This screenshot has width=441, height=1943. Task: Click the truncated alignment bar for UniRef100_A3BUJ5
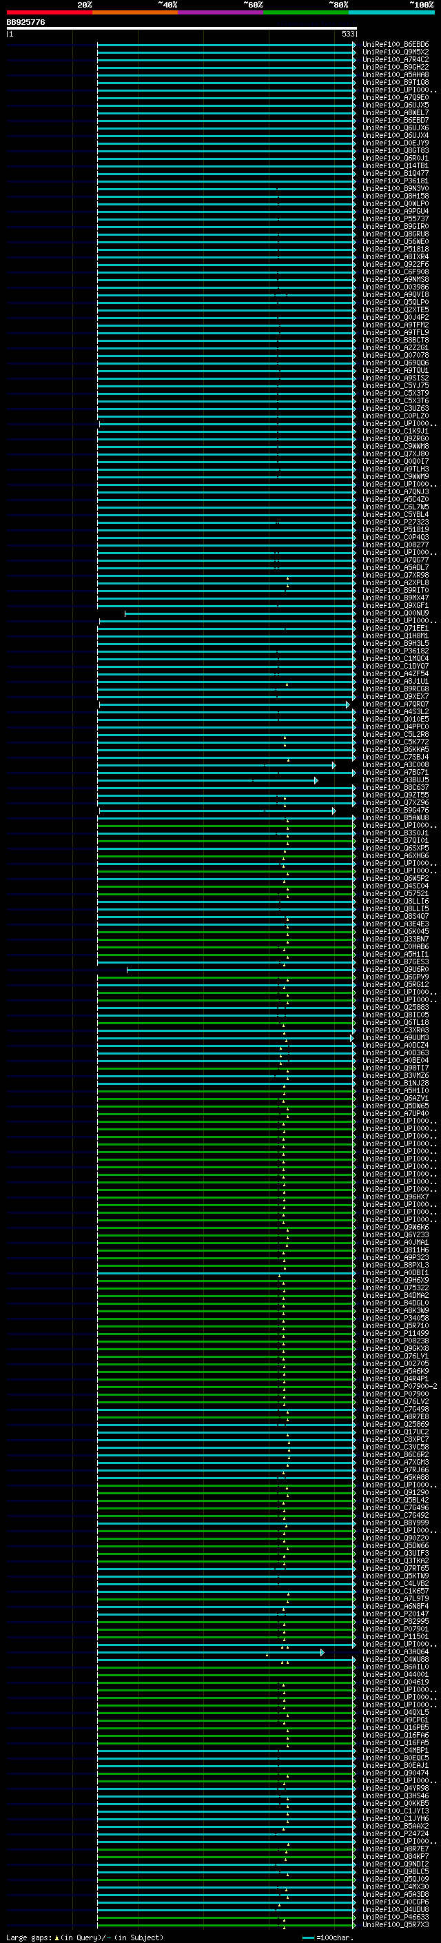point(207,781)
